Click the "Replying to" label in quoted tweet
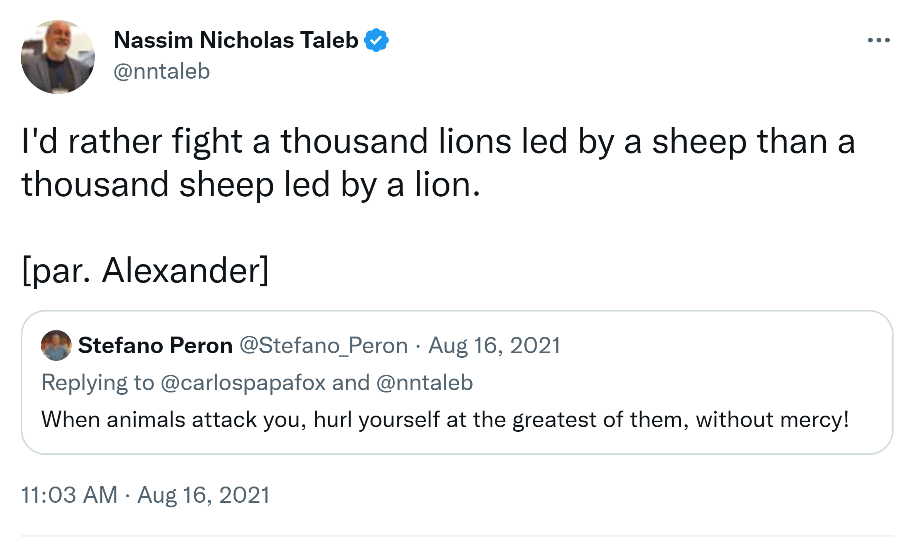The image size is (914, 554). 98,382
